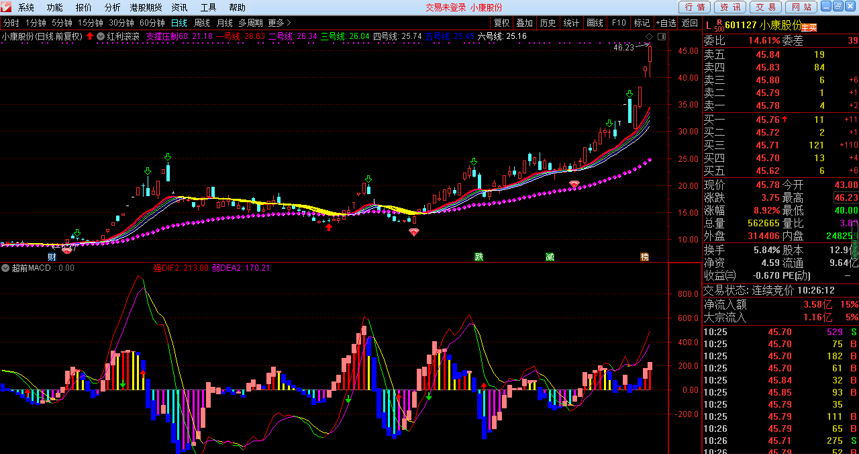This screenshot has width=859, height=454.
Task: Open the 工具 menu
Action: [208, 7]
